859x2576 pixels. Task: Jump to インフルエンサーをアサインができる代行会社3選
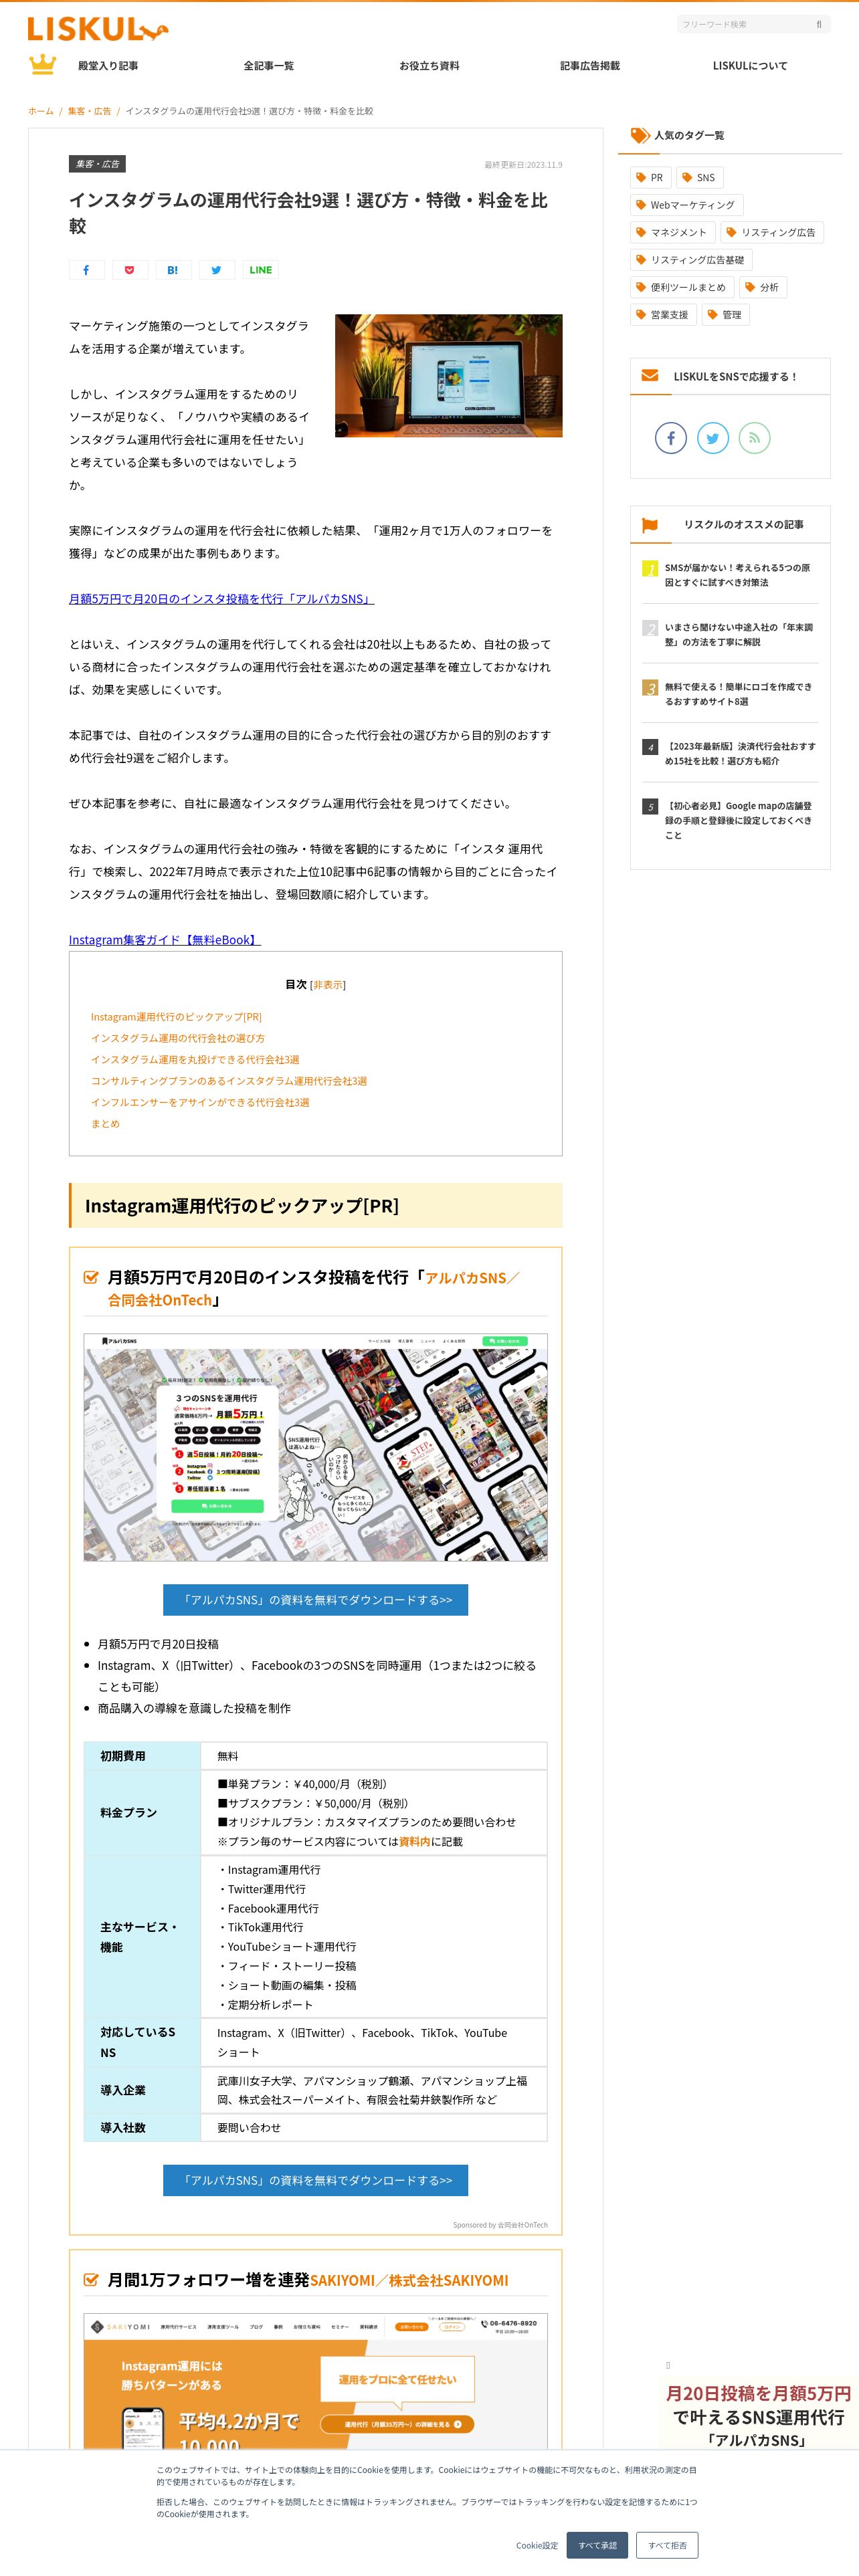pyautogui.click(x=200, y=1102)
